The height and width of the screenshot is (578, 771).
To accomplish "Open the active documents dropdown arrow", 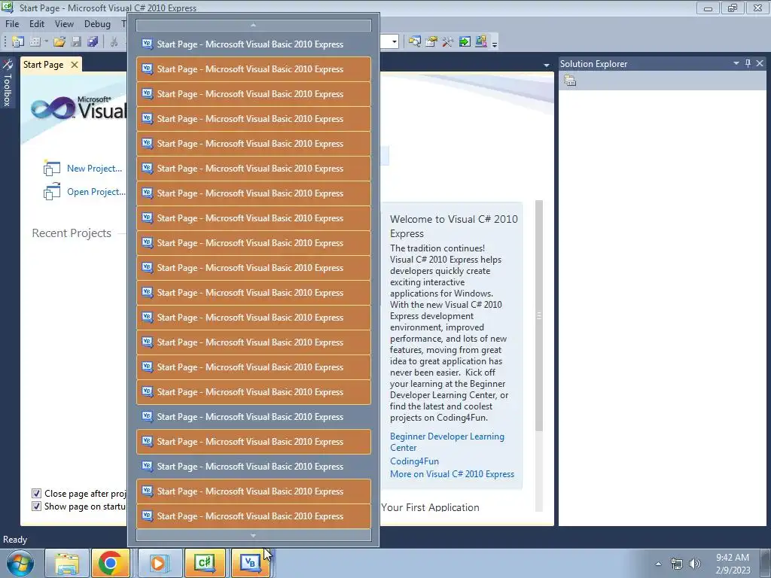I will pos(547,65).
